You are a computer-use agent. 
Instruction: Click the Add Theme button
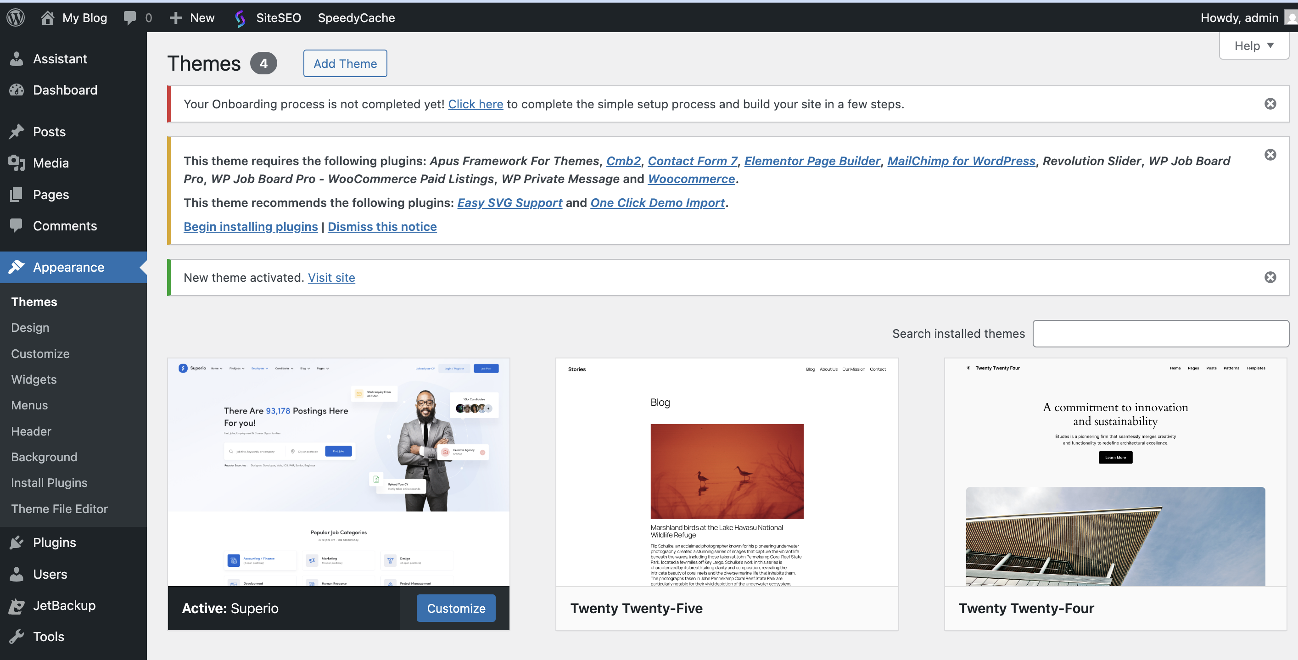345,63
